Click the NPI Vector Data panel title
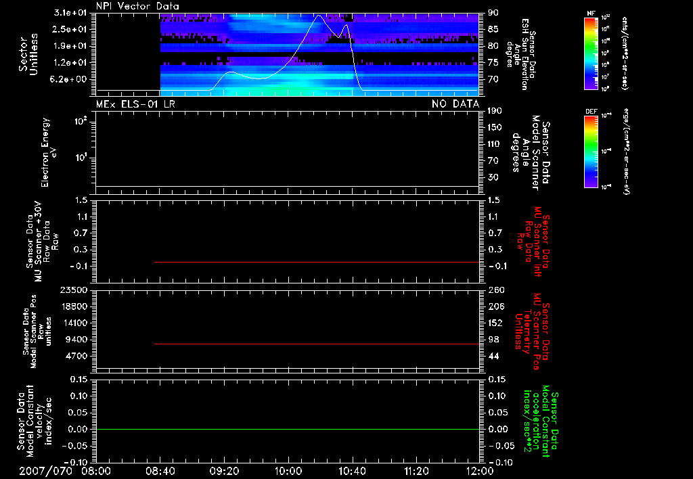Screen dimensions: 693x479 pos(137,6)
